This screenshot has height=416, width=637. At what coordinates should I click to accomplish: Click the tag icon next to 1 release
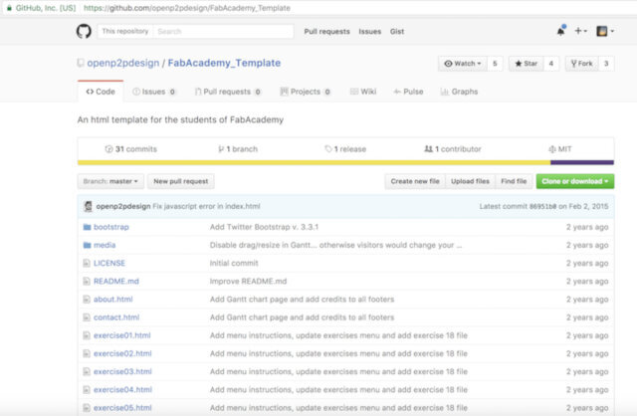tap(328, 149)
